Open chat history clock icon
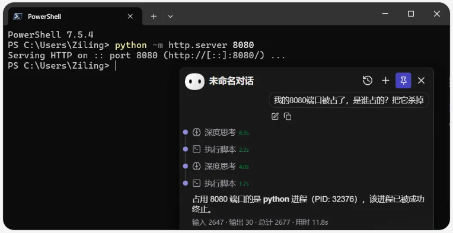Viewport: 453px width, 233px height. coord(368,81)
